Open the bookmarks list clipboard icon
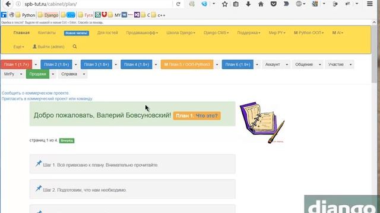The image size is (380, 213). pos(236,4)
